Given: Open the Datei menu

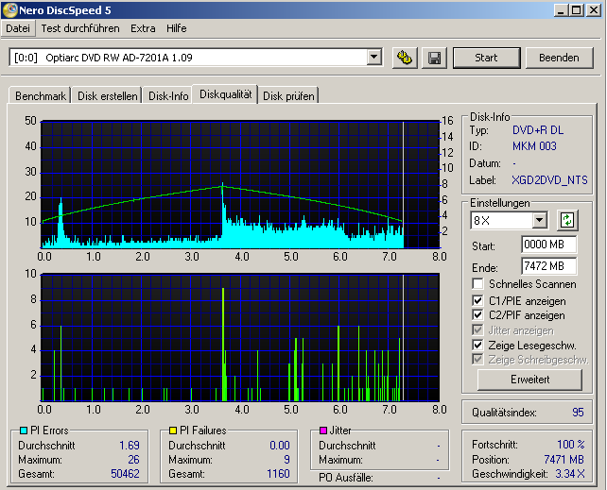Looking at the screenshot, I should click(18, 28).
